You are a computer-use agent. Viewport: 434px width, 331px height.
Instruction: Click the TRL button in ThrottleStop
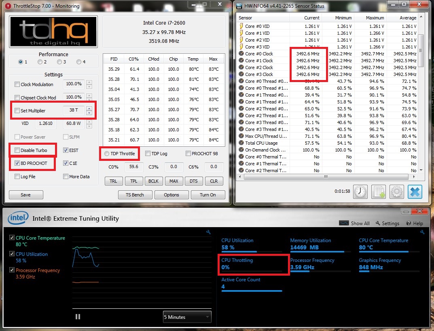113,181
